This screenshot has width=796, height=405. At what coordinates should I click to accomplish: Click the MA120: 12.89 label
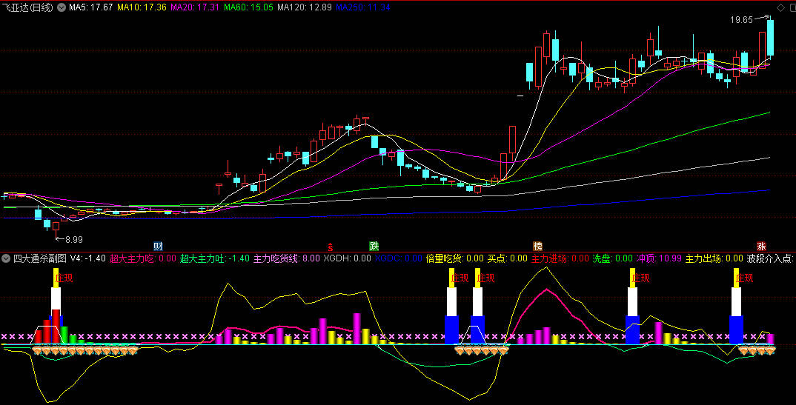click(x=305, y=7)
